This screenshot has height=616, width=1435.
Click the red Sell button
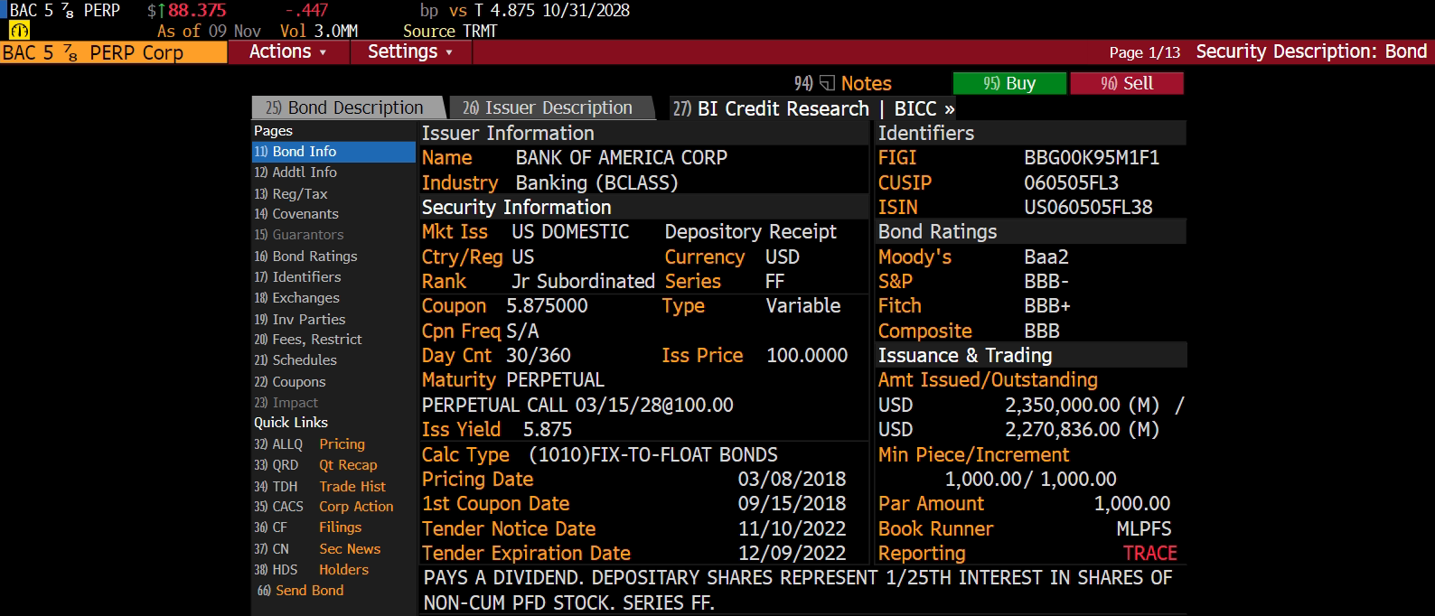pos(1127,83)
